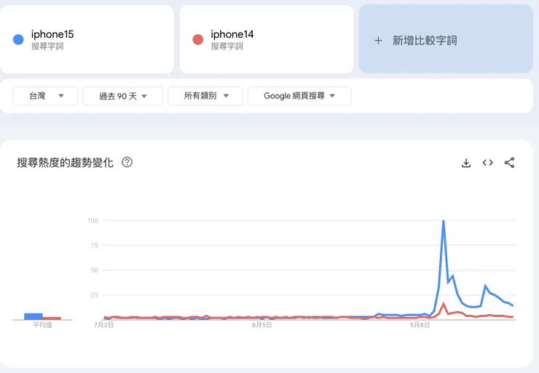The height and width of the screenshot is (373, 539).
Task: Click 搜尋字詞 label under iphone15
Action: [x=47, y=46]
